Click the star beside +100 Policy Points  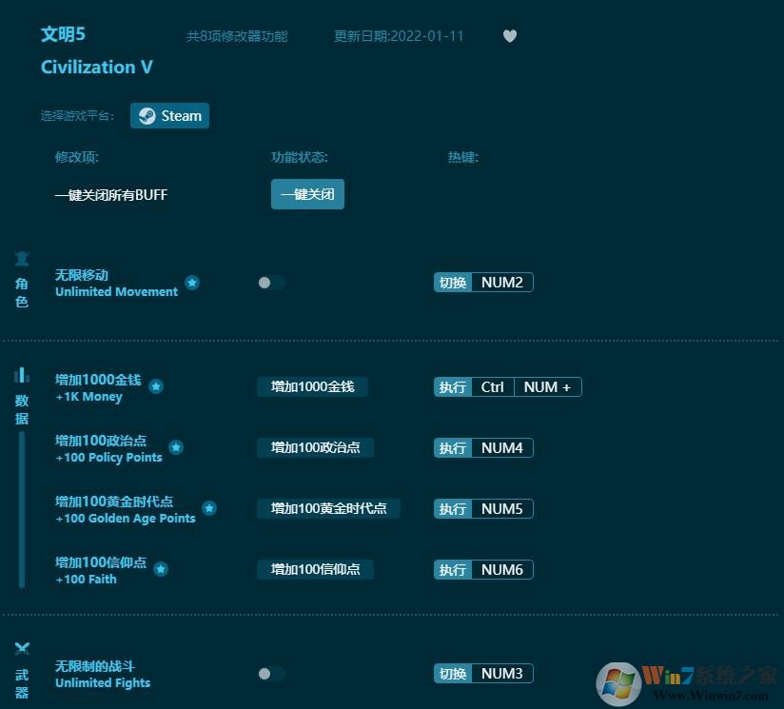(x=174, y=447)
